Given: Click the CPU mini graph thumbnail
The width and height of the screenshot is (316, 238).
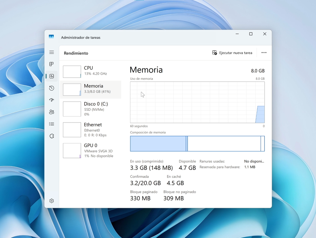Looking at the screenshot, I should coord(72,72).
